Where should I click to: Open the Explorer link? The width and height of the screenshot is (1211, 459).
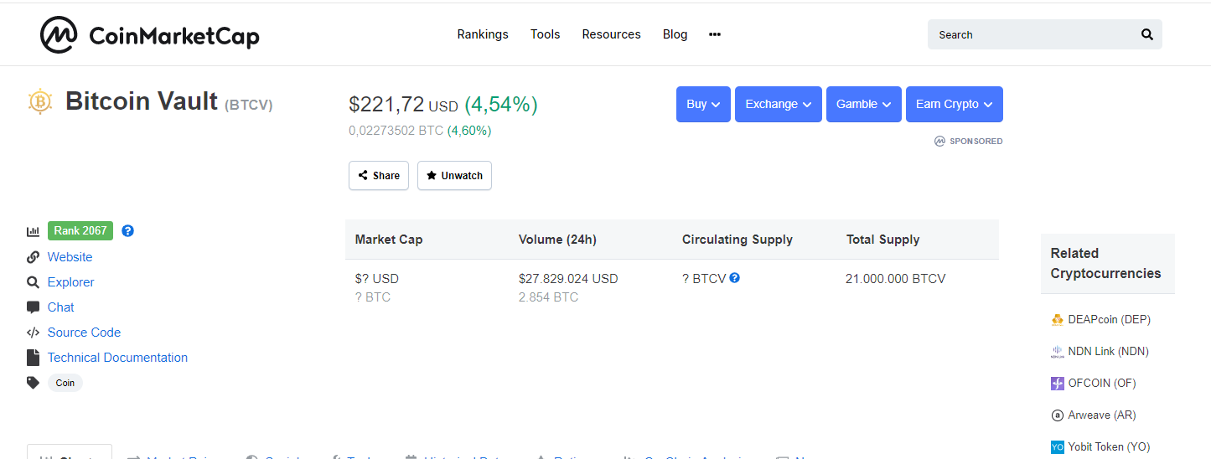click(70, 282)
